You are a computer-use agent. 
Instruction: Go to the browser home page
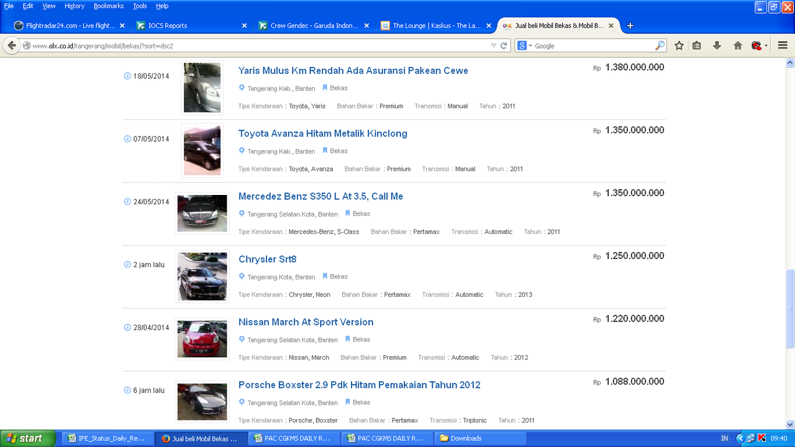coord(738,45)
